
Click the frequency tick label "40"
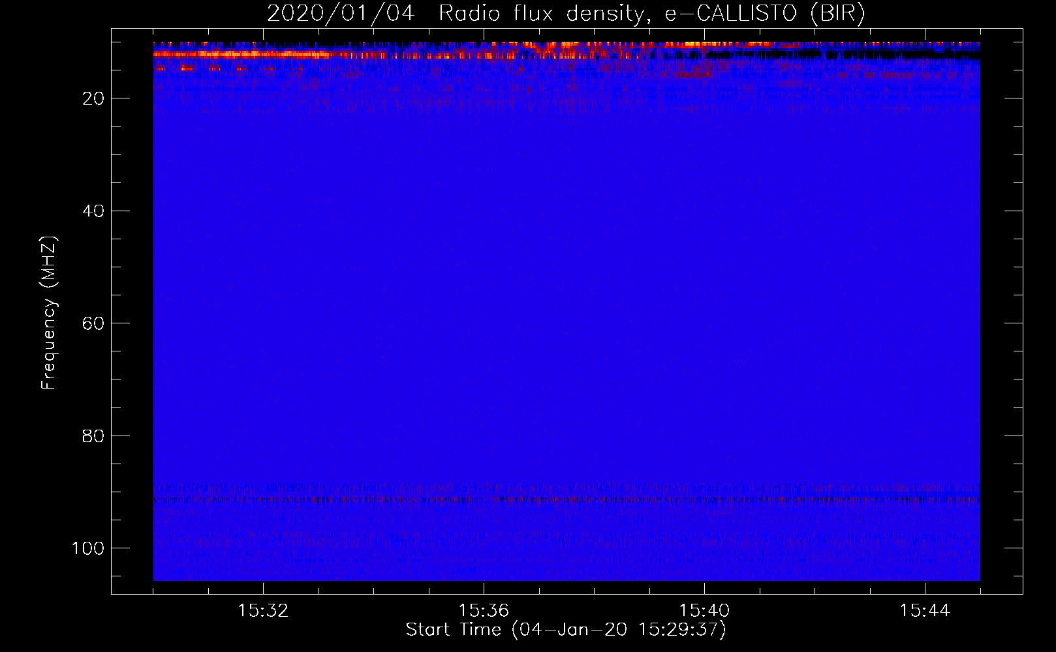(93, 211)
